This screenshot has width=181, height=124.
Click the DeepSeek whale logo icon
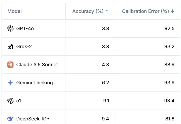(x=10, y=119)
